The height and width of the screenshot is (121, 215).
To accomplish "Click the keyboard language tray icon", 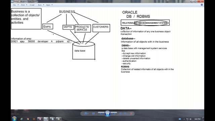I will click(180, 119).
